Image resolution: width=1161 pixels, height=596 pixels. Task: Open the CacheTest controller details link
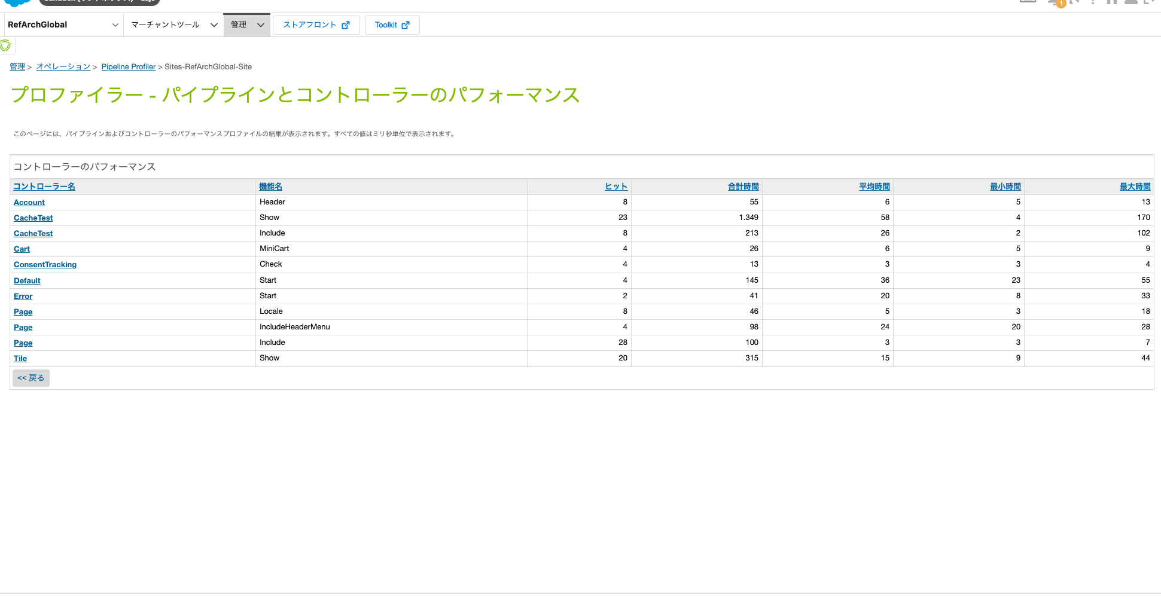(x=33, y=218)
